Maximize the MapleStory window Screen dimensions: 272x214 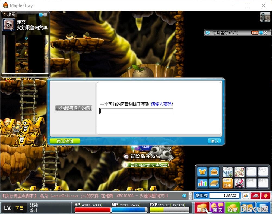pyautogui.click(x=248, y=5)
